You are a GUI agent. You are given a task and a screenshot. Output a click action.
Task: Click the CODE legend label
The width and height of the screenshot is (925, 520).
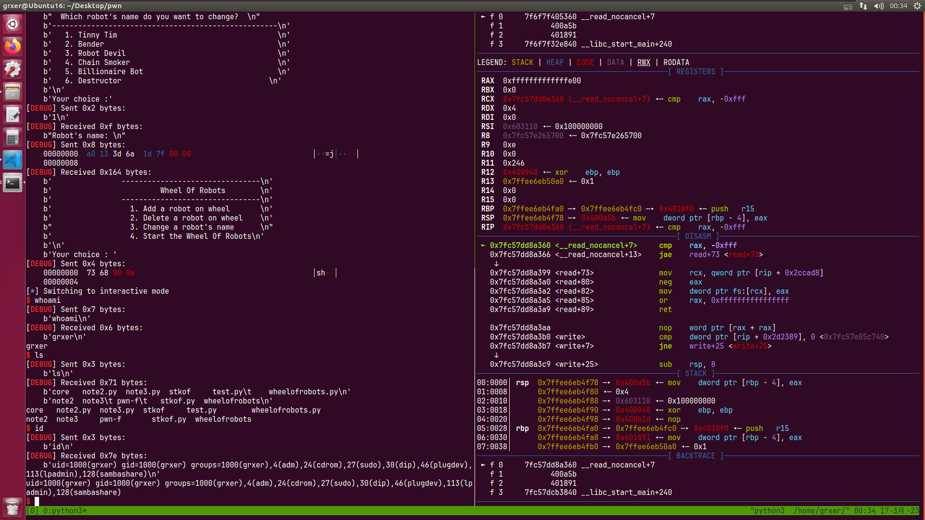coord(585,62)
